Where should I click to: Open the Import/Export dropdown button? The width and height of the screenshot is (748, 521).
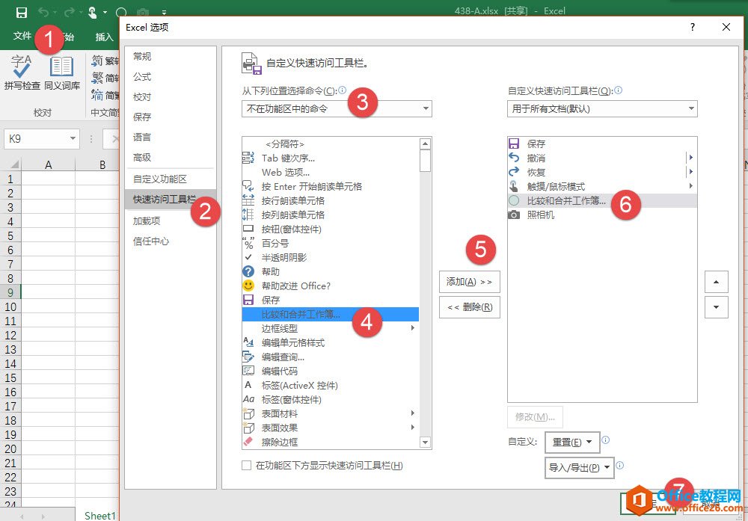click(x=579, y=468)
